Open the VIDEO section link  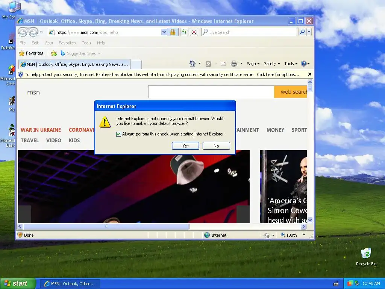point(53,141)
